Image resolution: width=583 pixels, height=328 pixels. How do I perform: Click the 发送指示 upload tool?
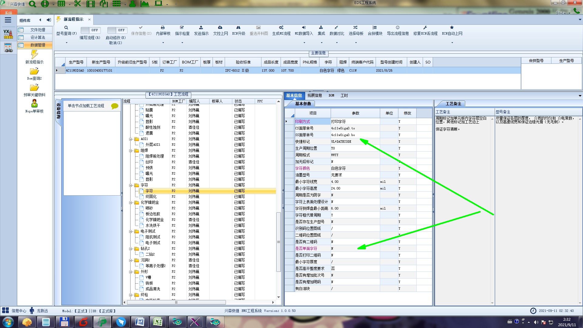pyautogui.click(x=201, y=31)
